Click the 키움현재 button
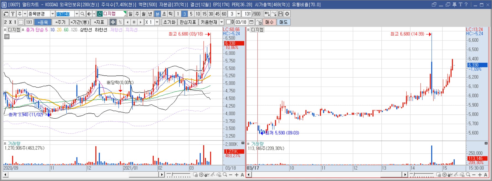Viewport: 492px width, 181px height. coord(209,22)
